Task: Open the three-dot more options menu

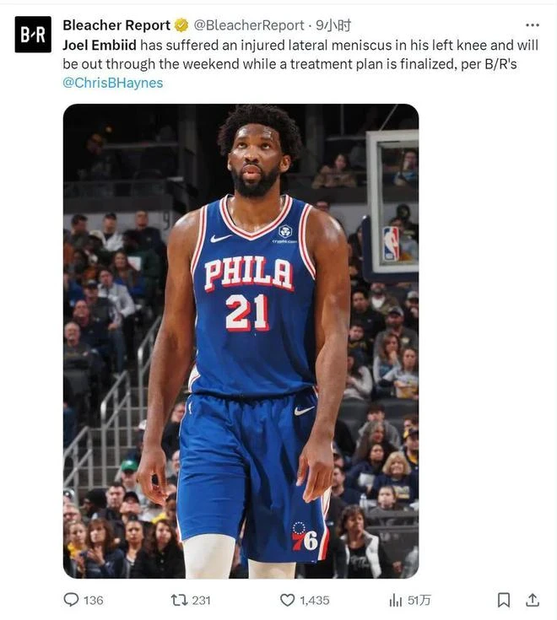Action: (532, 25)
